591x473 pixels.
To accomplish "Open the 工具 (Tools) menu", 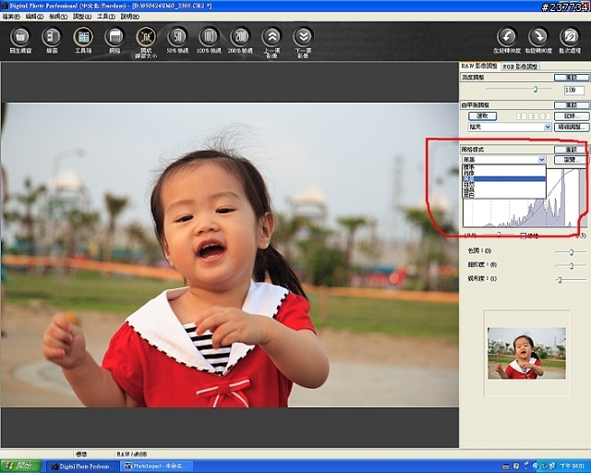I will point(106,17).
